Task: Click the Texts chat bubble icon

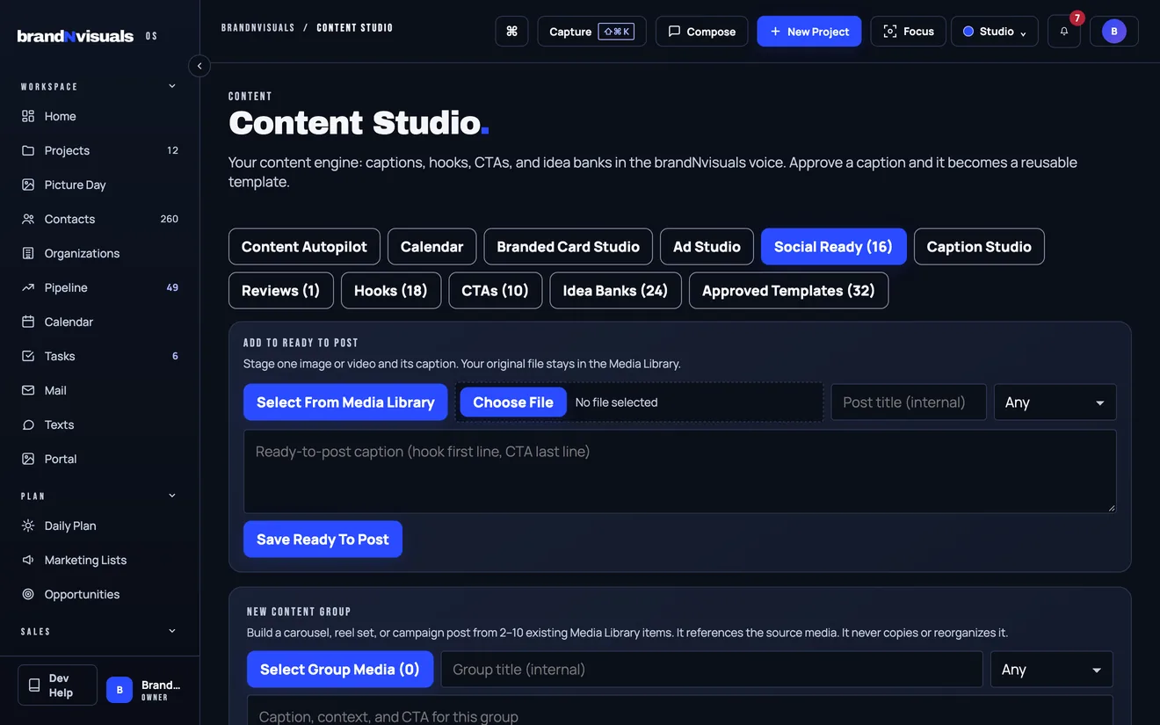Action: (28, 424)
